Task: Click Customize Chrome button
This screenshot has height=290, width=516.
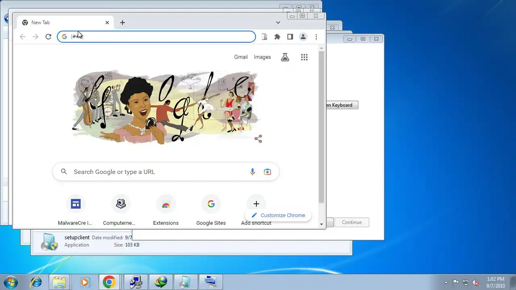Action: tap(278, 215)
